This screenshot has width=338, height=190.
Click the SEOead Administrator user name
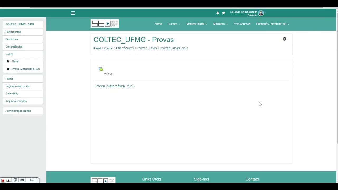point(243,12)
